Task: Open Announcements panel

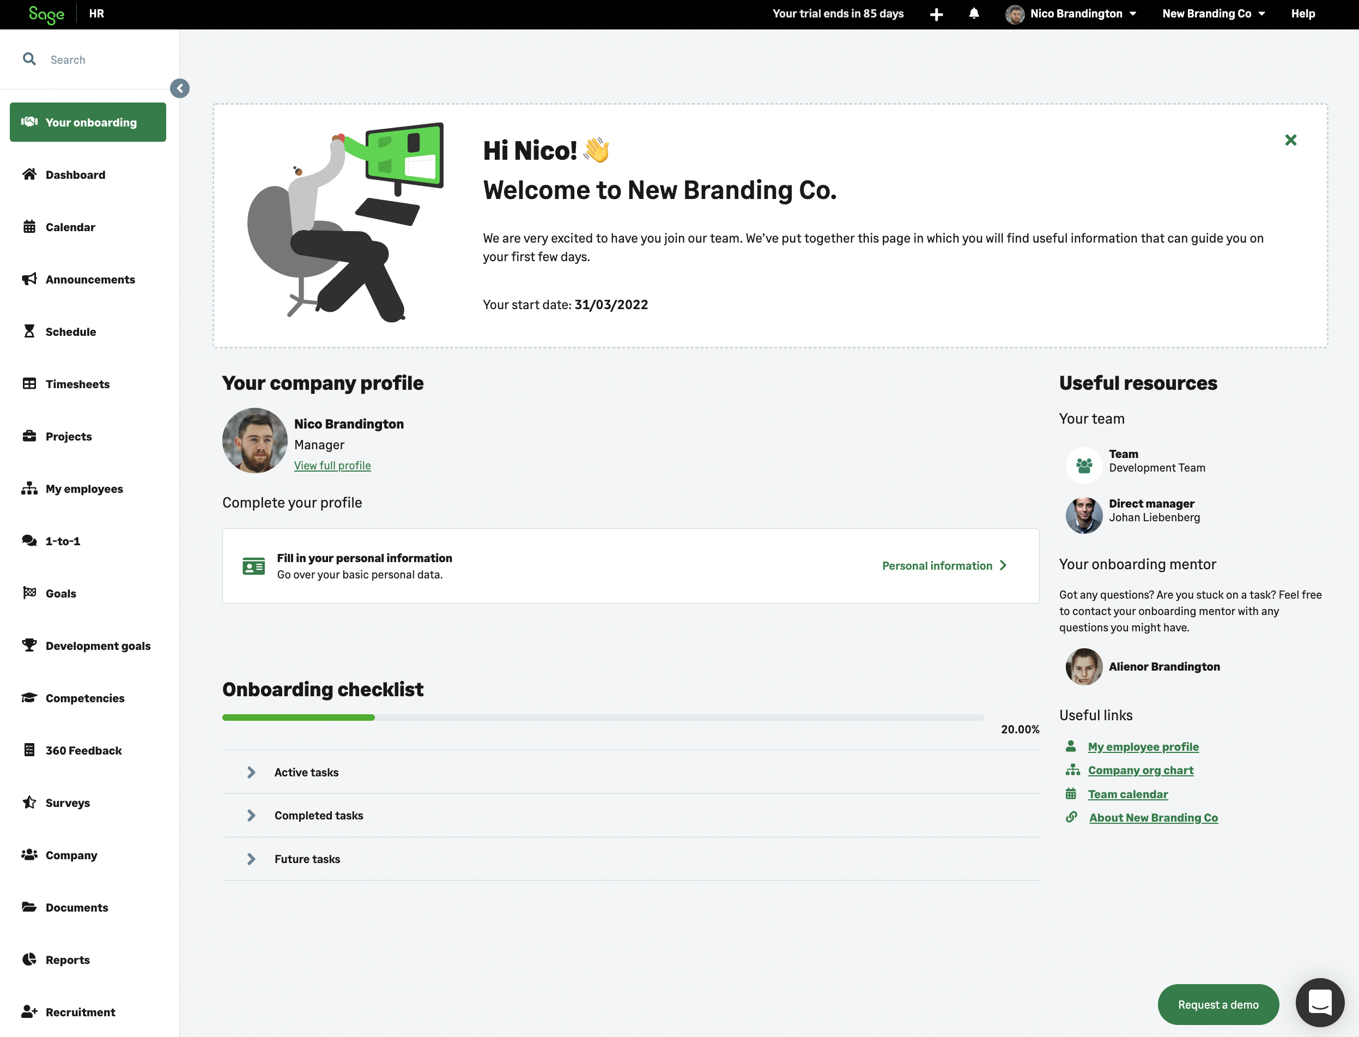Action: (x=90, y=280)
